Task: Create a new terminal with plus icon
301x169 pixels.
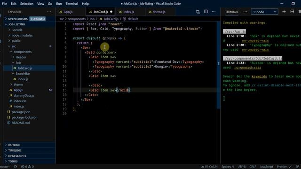Action: pyautogui.click(x=284, y=12)
